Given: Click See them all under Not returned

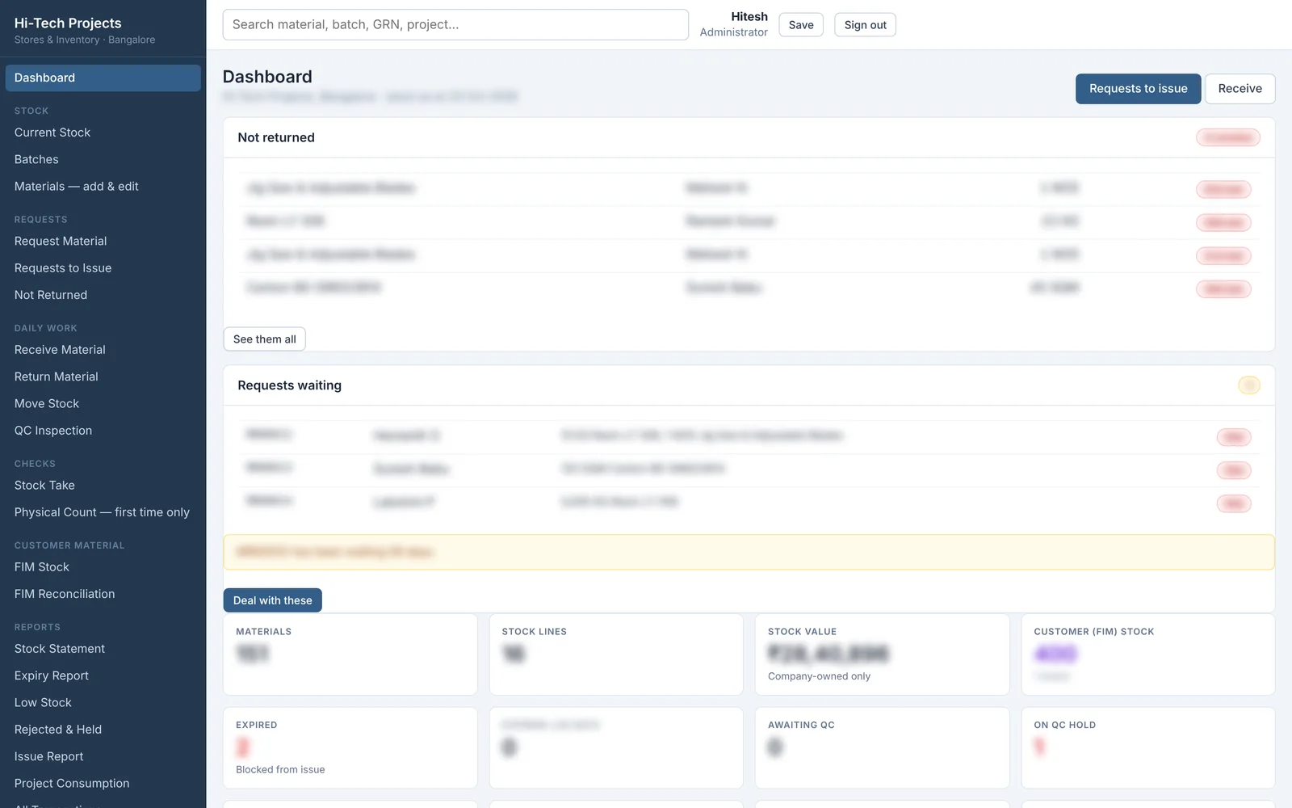Looking at the screenshot, I should (265, 339).
